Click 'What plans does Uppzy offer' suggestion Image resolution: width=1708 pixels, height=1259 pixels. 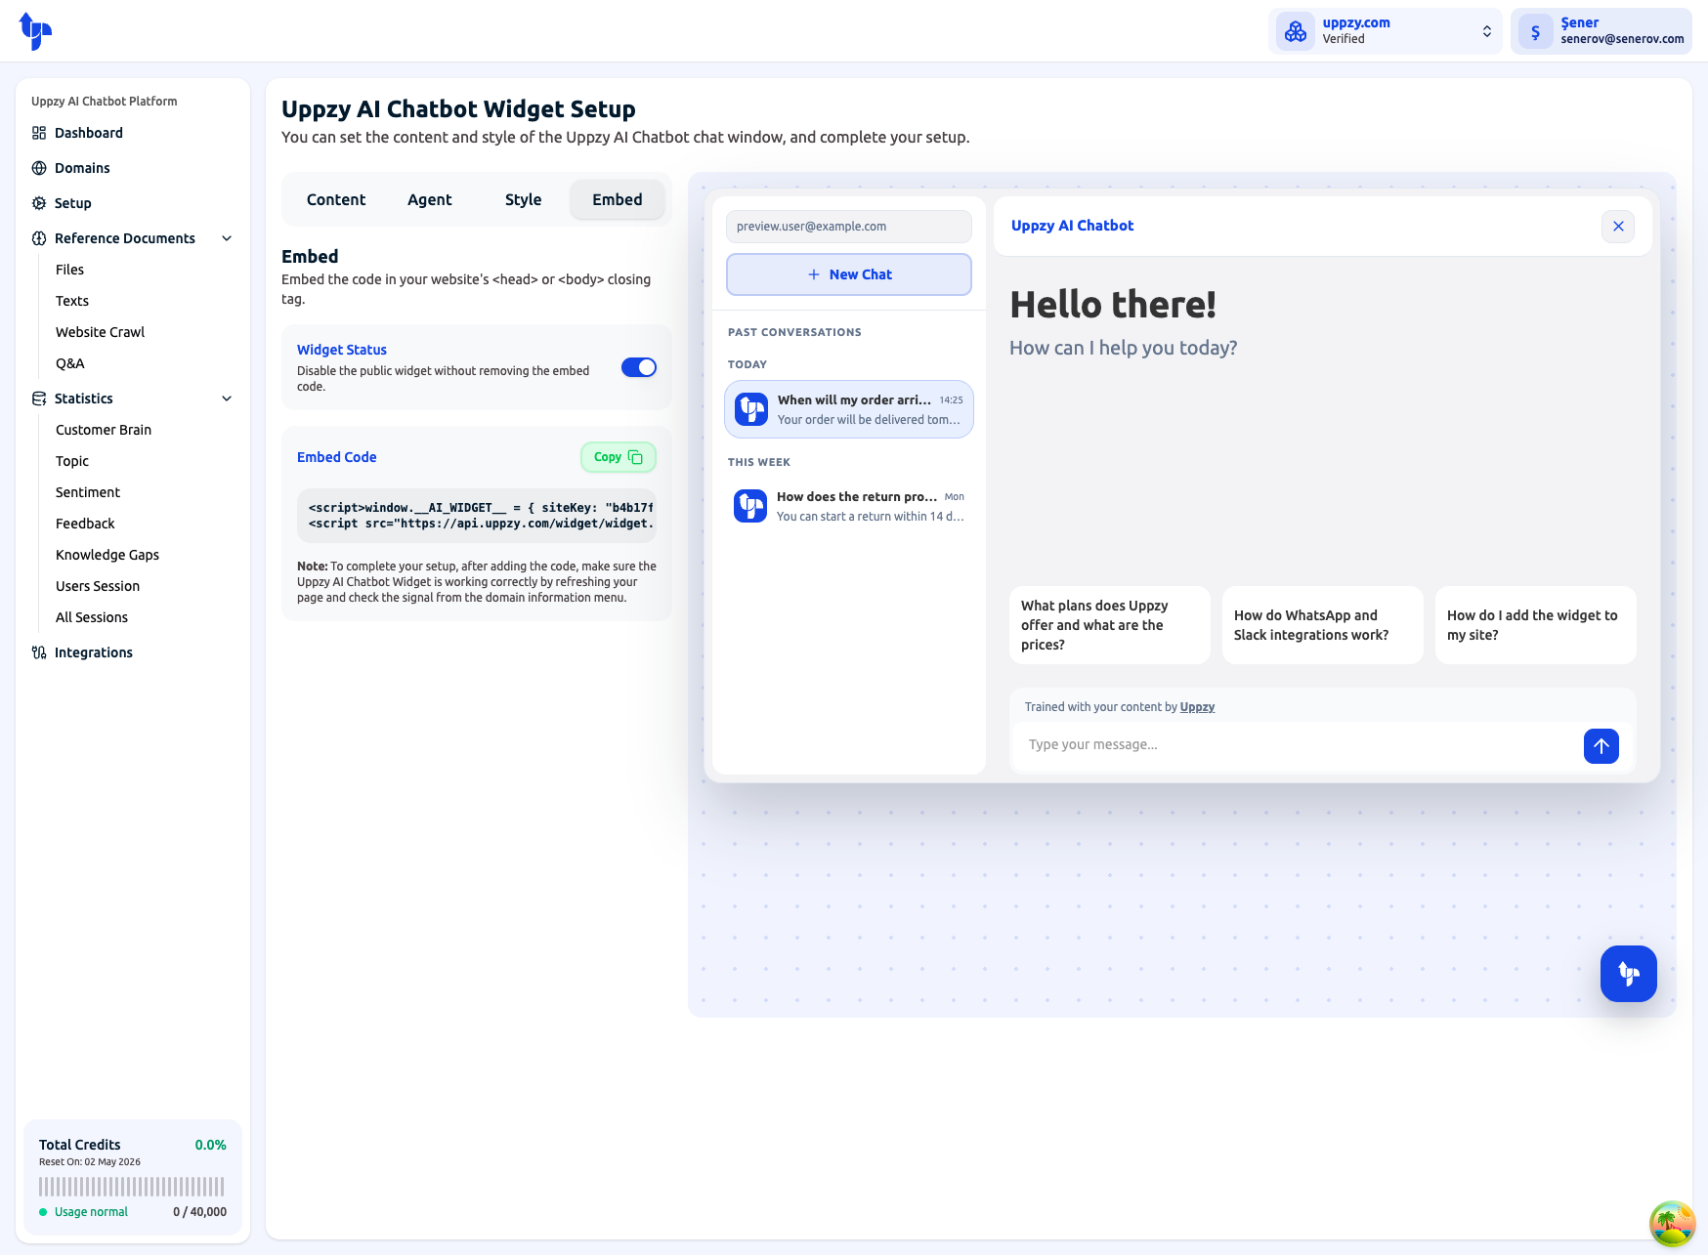(1110, 625)
